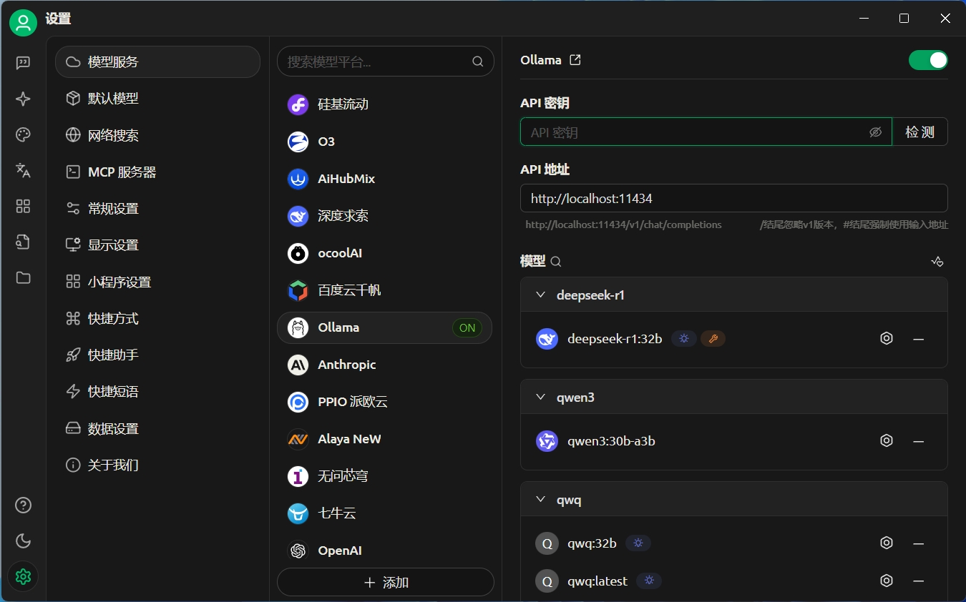Viewport: 966px width, 602px height.
Task: Click the 检测 API key check button
Action: coord(919,132)
